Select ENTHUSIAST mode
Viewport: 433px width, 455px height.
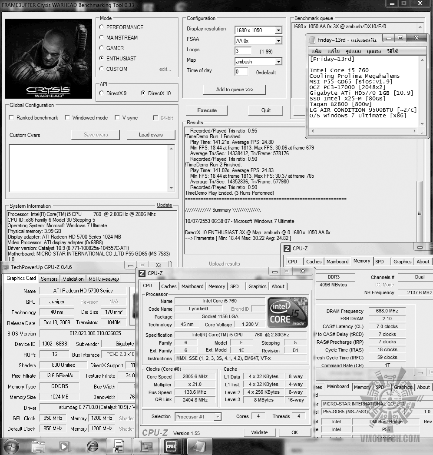click(x=102, y=58)
